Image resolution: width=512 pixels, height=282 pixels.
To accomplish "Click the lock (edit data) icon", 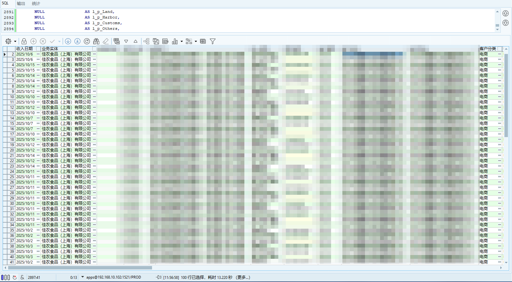I will [24, 41].
